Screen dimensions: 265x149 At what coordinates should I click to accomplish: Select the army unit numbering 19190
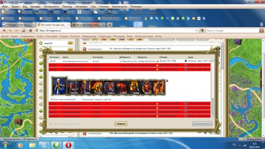159,87
